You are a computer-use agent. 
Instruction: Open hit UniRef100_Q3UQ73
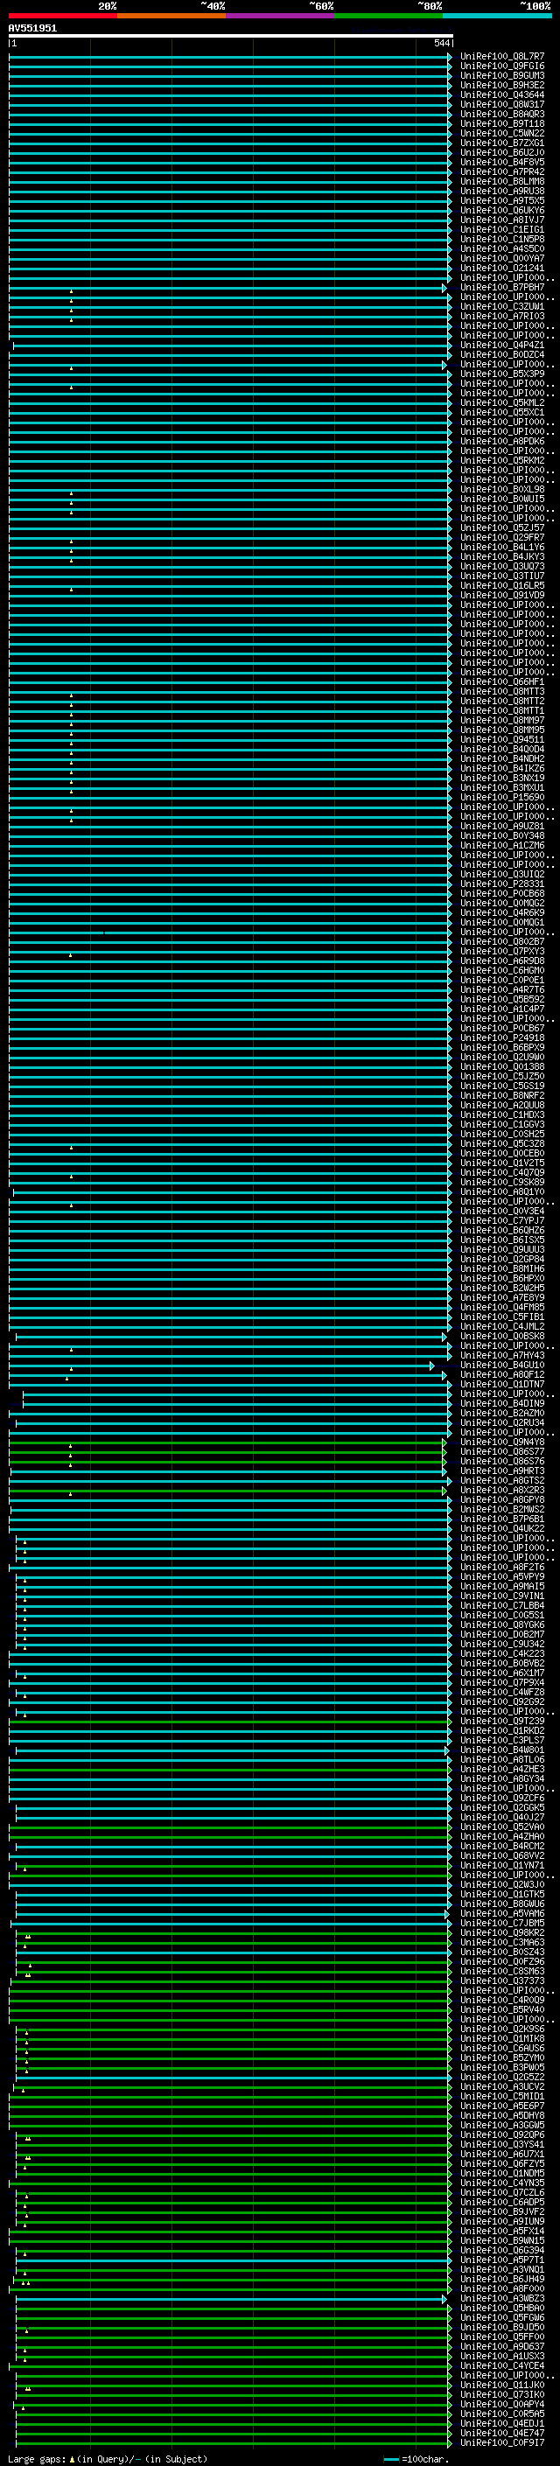[502, 567]
